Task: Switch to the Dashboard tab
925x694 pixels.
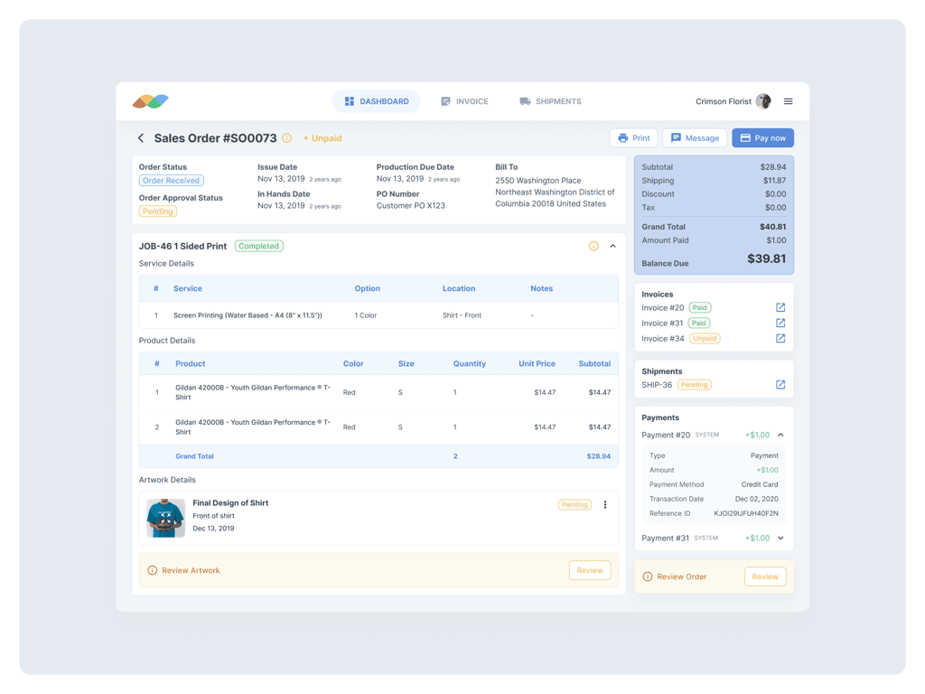Action: (x=377, y=101)
